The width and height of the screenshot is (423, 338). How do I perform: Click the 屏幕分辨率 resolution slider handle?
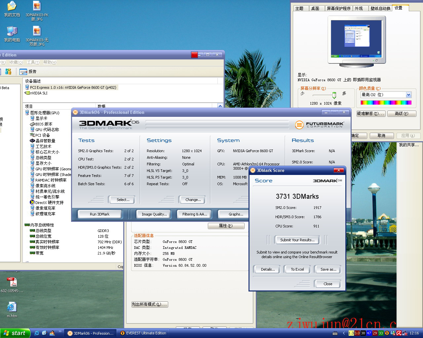point(334,95)
